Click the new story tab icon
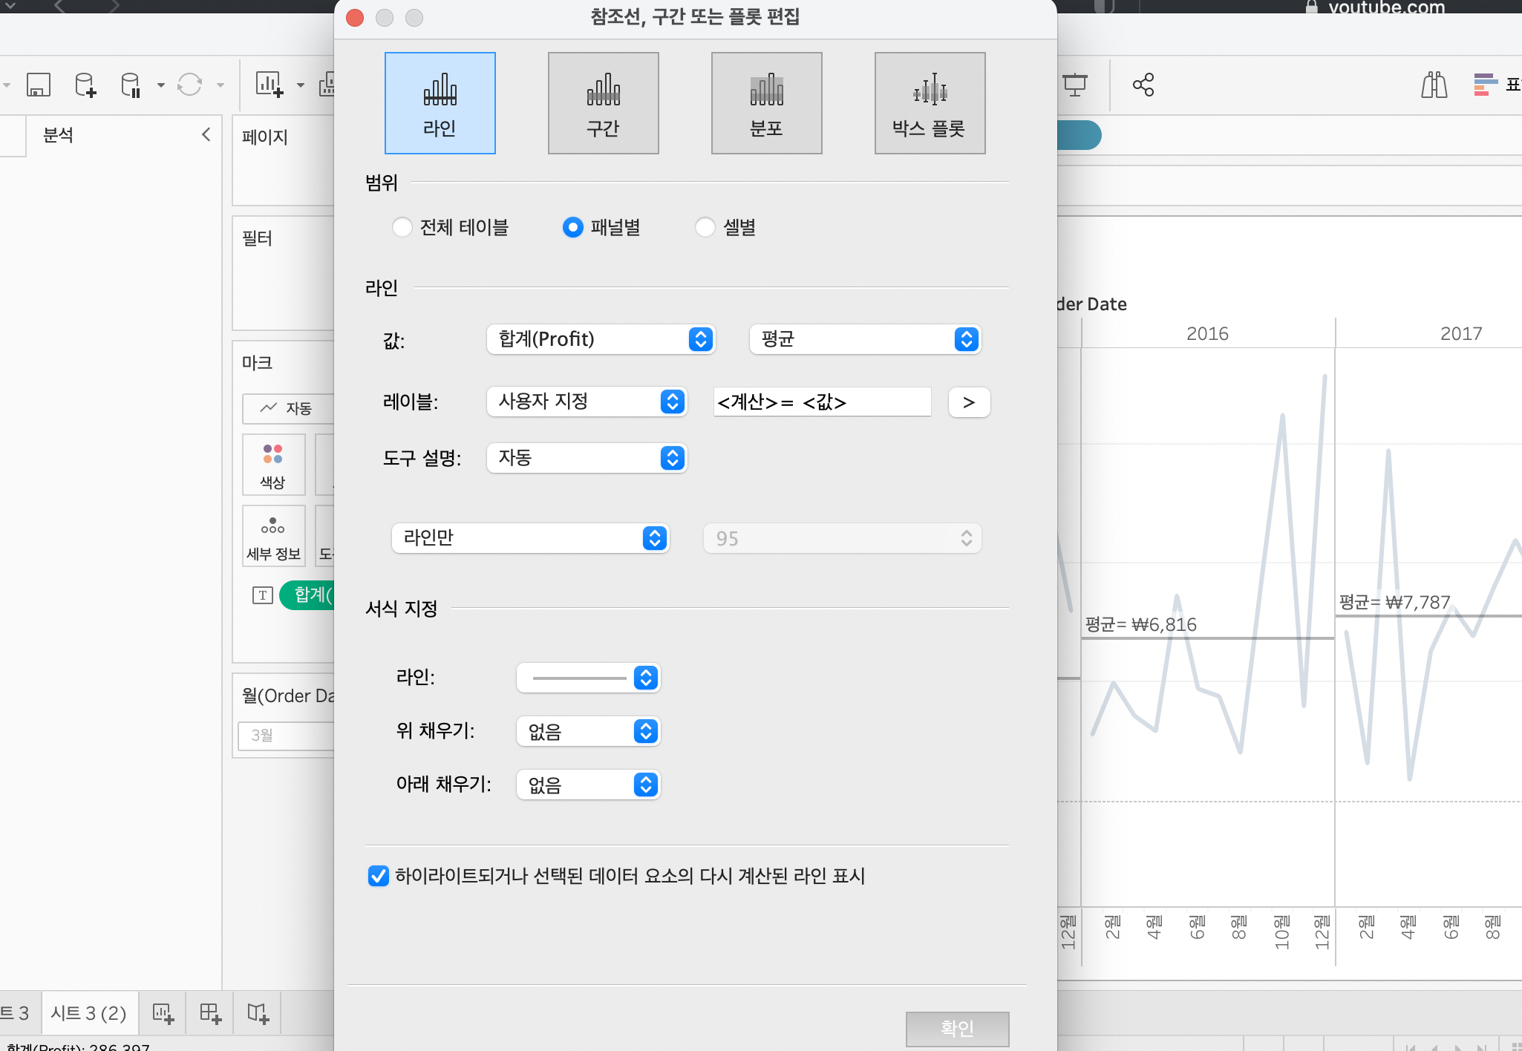Screen dimensions: 1522x1051 click(258, 1013)
